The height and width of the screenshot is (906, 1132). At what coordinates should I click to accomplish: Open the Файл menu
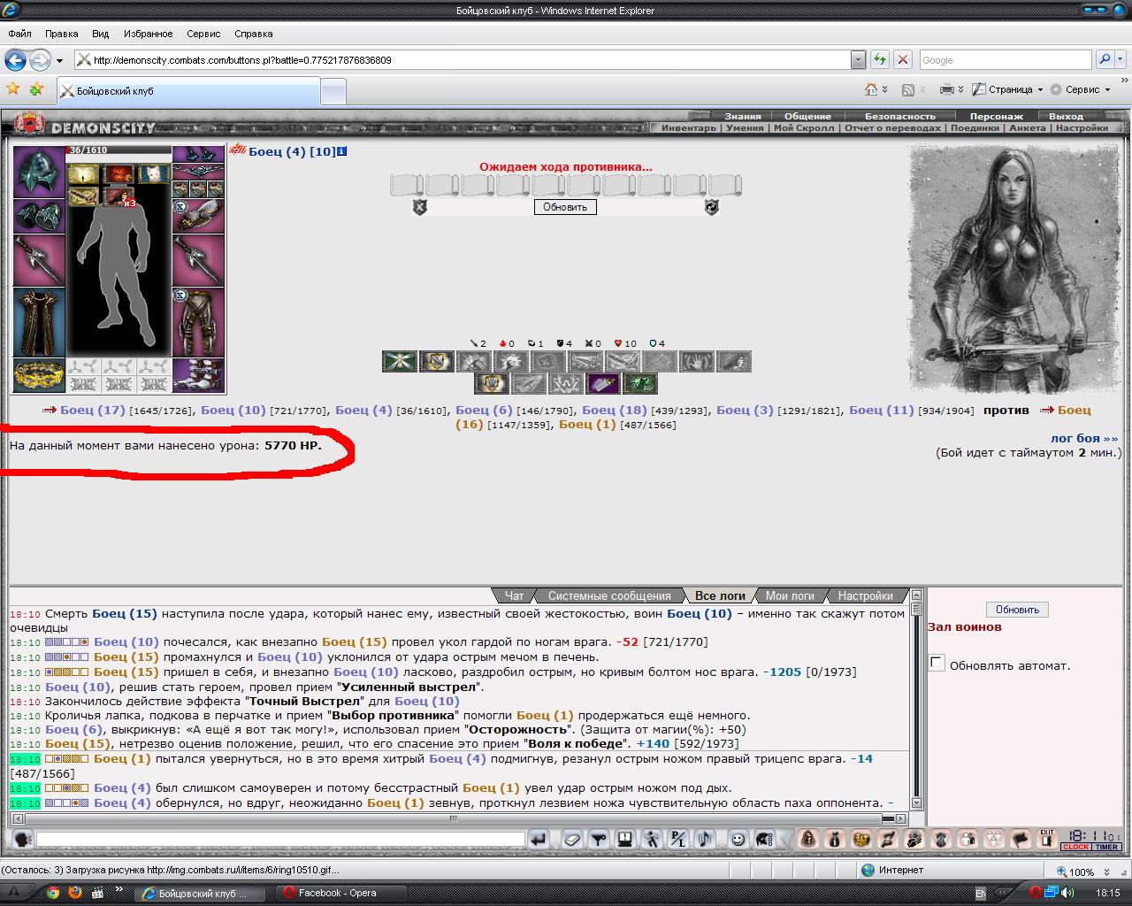coord(19,34)
